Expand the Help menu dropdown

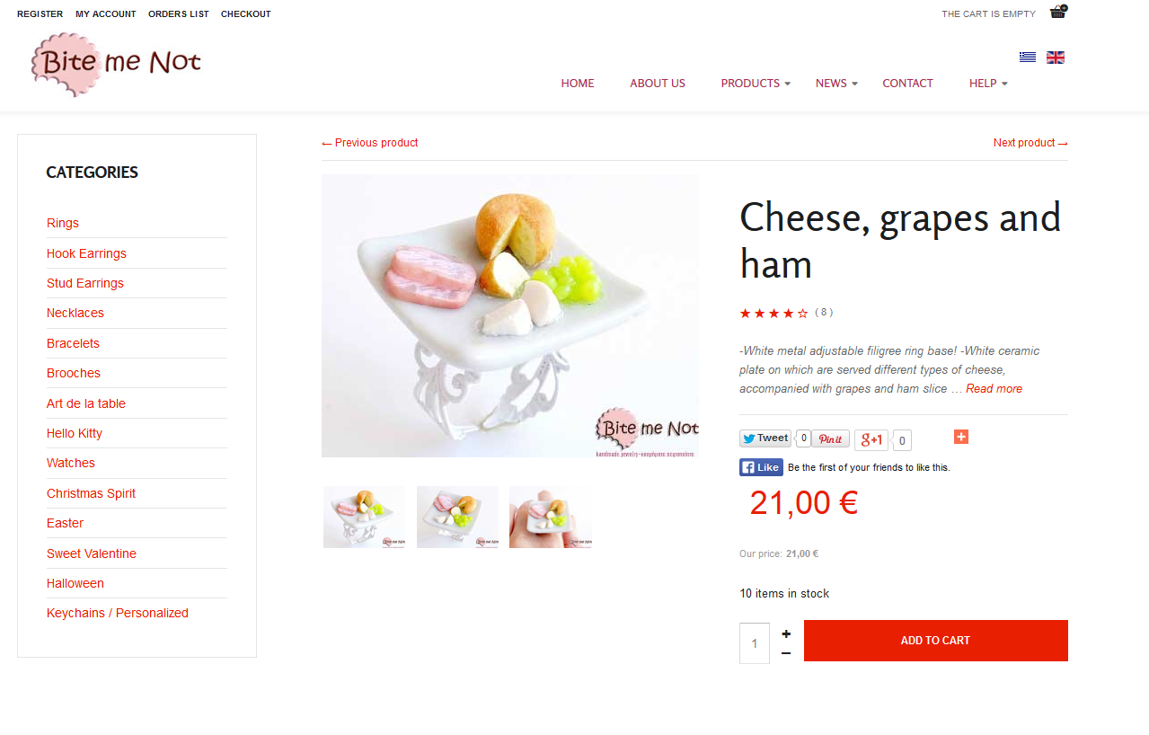click(x=988, y=84)
